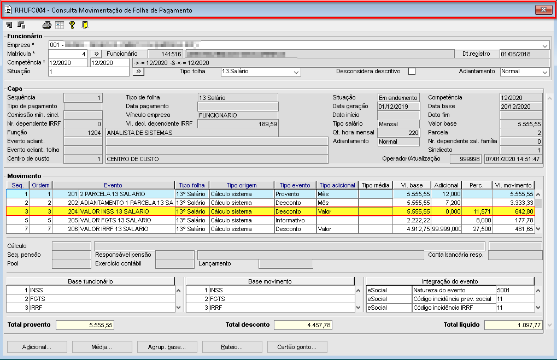
Task: Toggle the Desconsidera descritivo checkbox
Action: [x=412, y=72]
